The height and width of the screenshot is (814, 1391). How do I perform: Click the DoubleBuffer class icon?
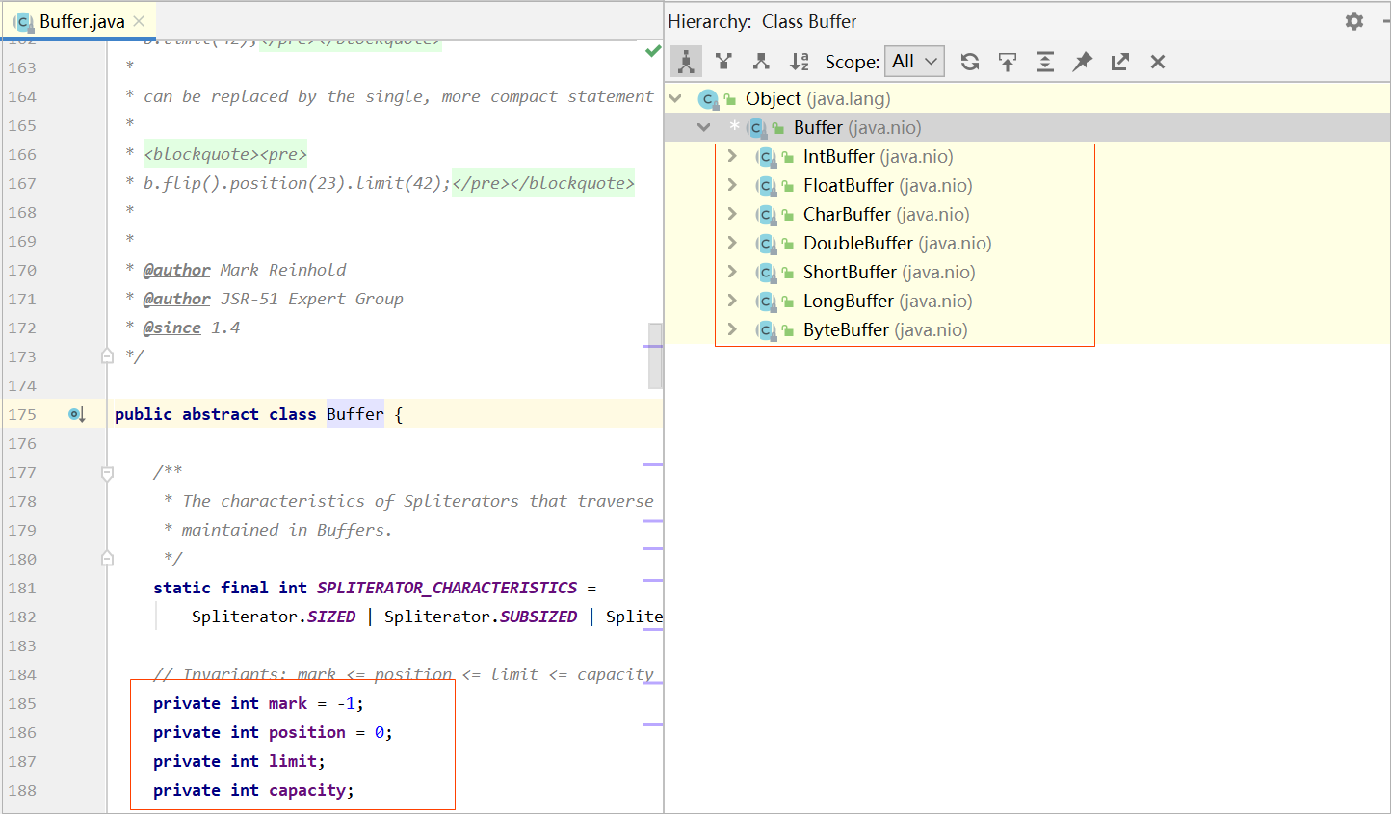(x=767, y=244)
